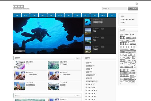Open the large scuba diver hero image

48,36
